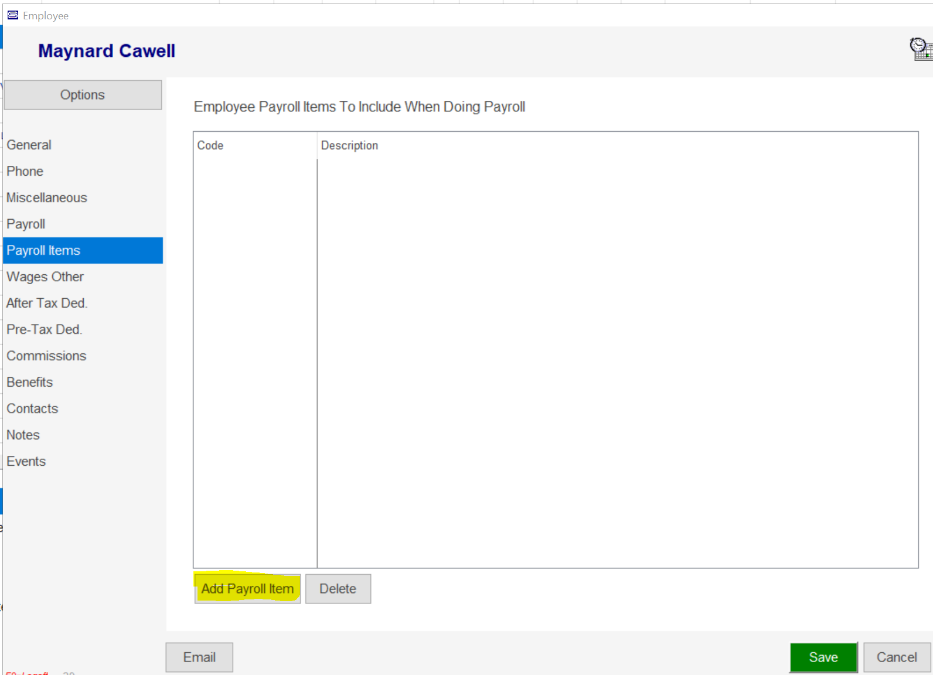
Task: Show the Pre-Tax Ded. section
Action: (x=45, y=329)
